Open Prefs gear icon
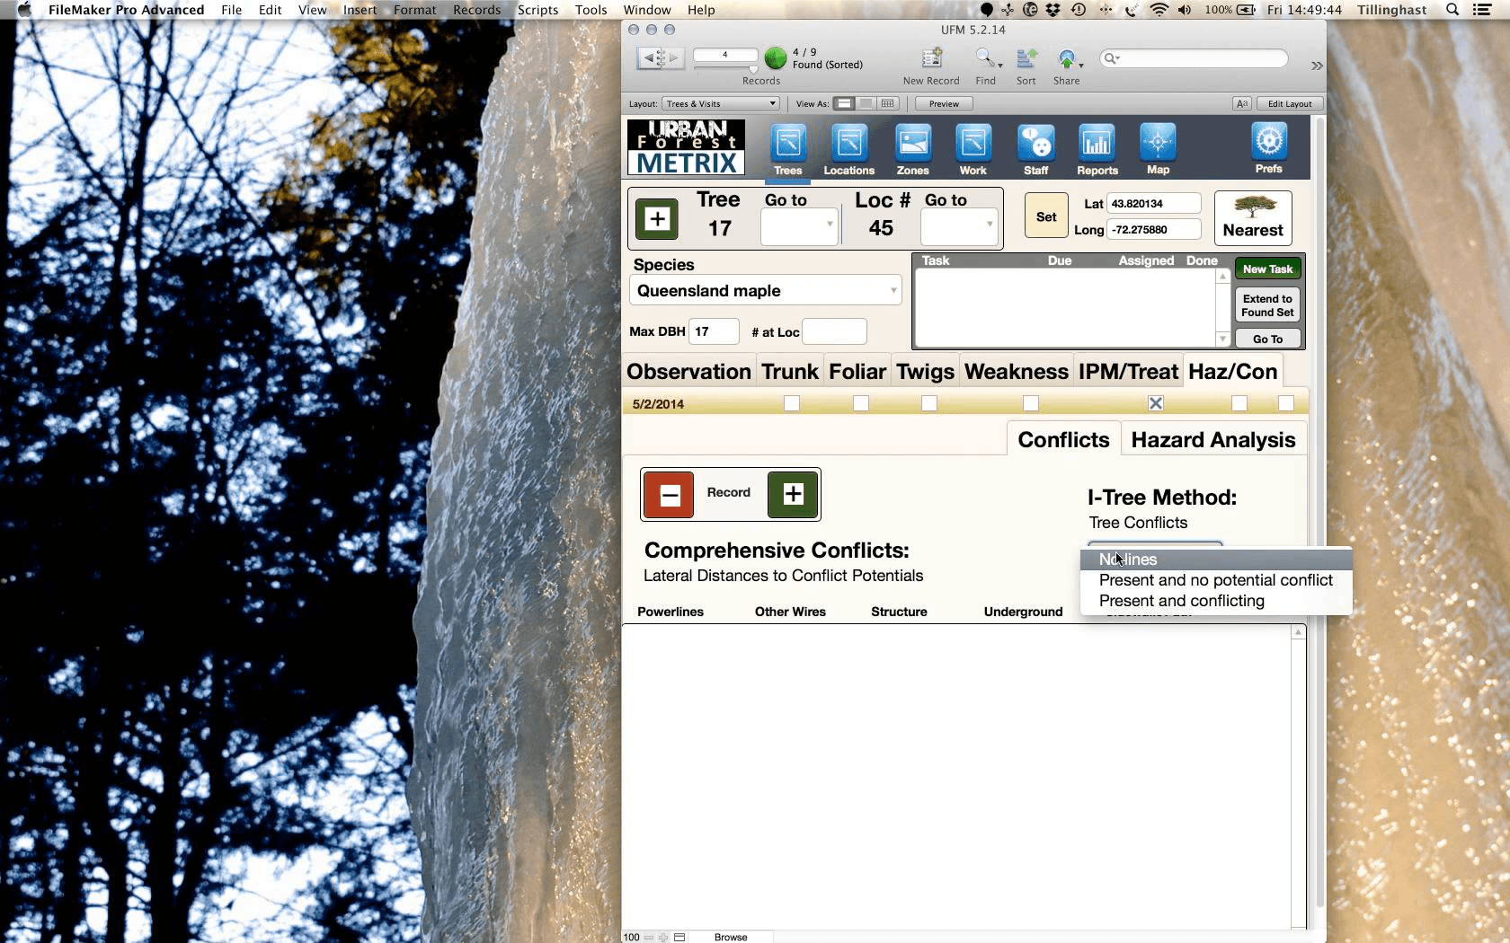 [1268, 142]
